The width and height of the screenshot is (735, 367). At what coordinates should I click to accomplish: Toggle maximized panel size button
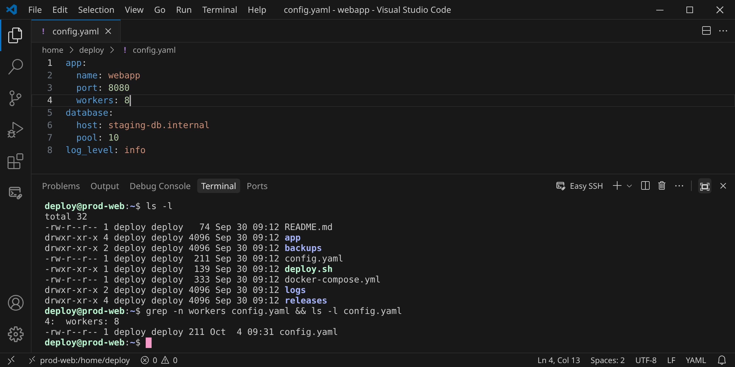tap(705, 186)
